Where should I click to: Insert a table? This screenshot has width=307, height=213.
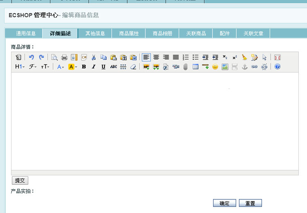(x=195, y=67)
